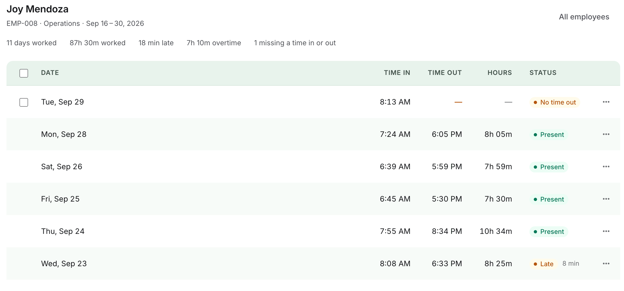The image size is (624, 291).
Task: Click the 8 min late note
Action: click(x=571, y=264)
